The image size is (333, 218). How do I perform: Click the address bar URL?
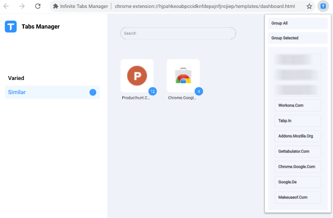(x=205, y=6)
